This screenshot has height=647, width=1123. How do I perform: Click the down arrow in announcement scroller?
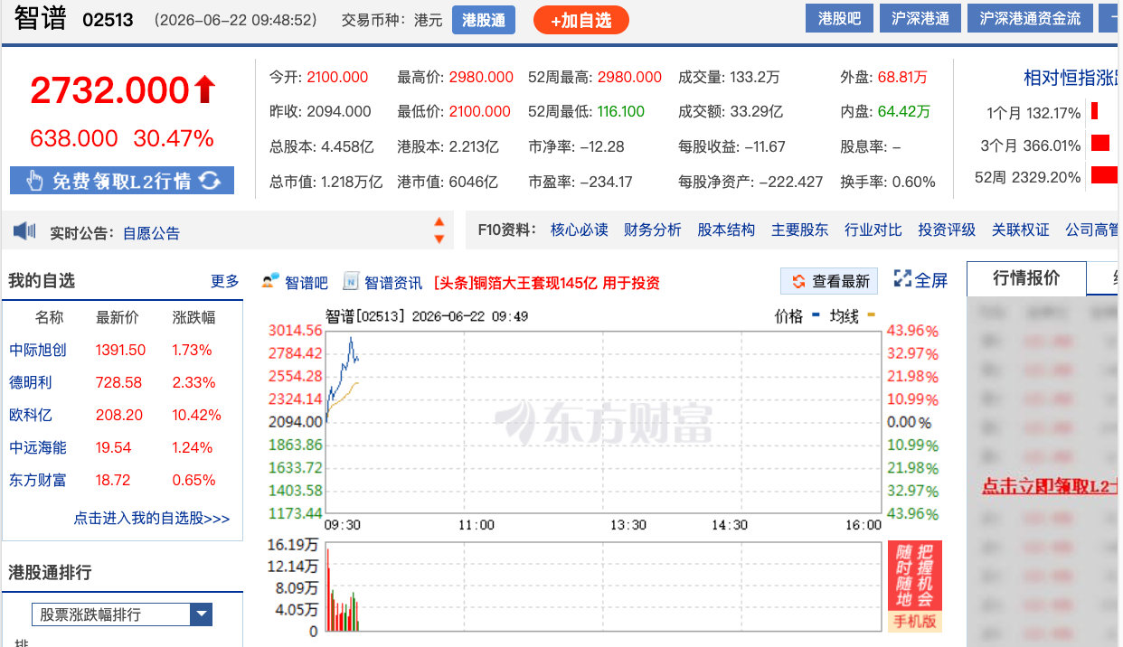coord(439,239)
